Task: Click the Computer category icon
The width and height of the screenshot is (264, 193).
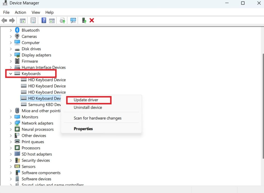Action: point(17,43)
